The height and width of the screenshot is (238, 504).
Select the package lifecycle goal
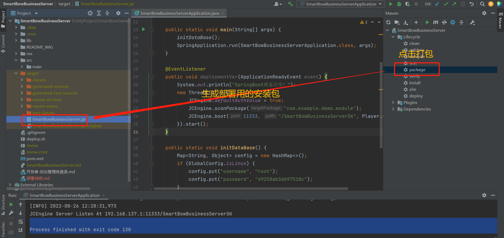click(x=417, y=70)
